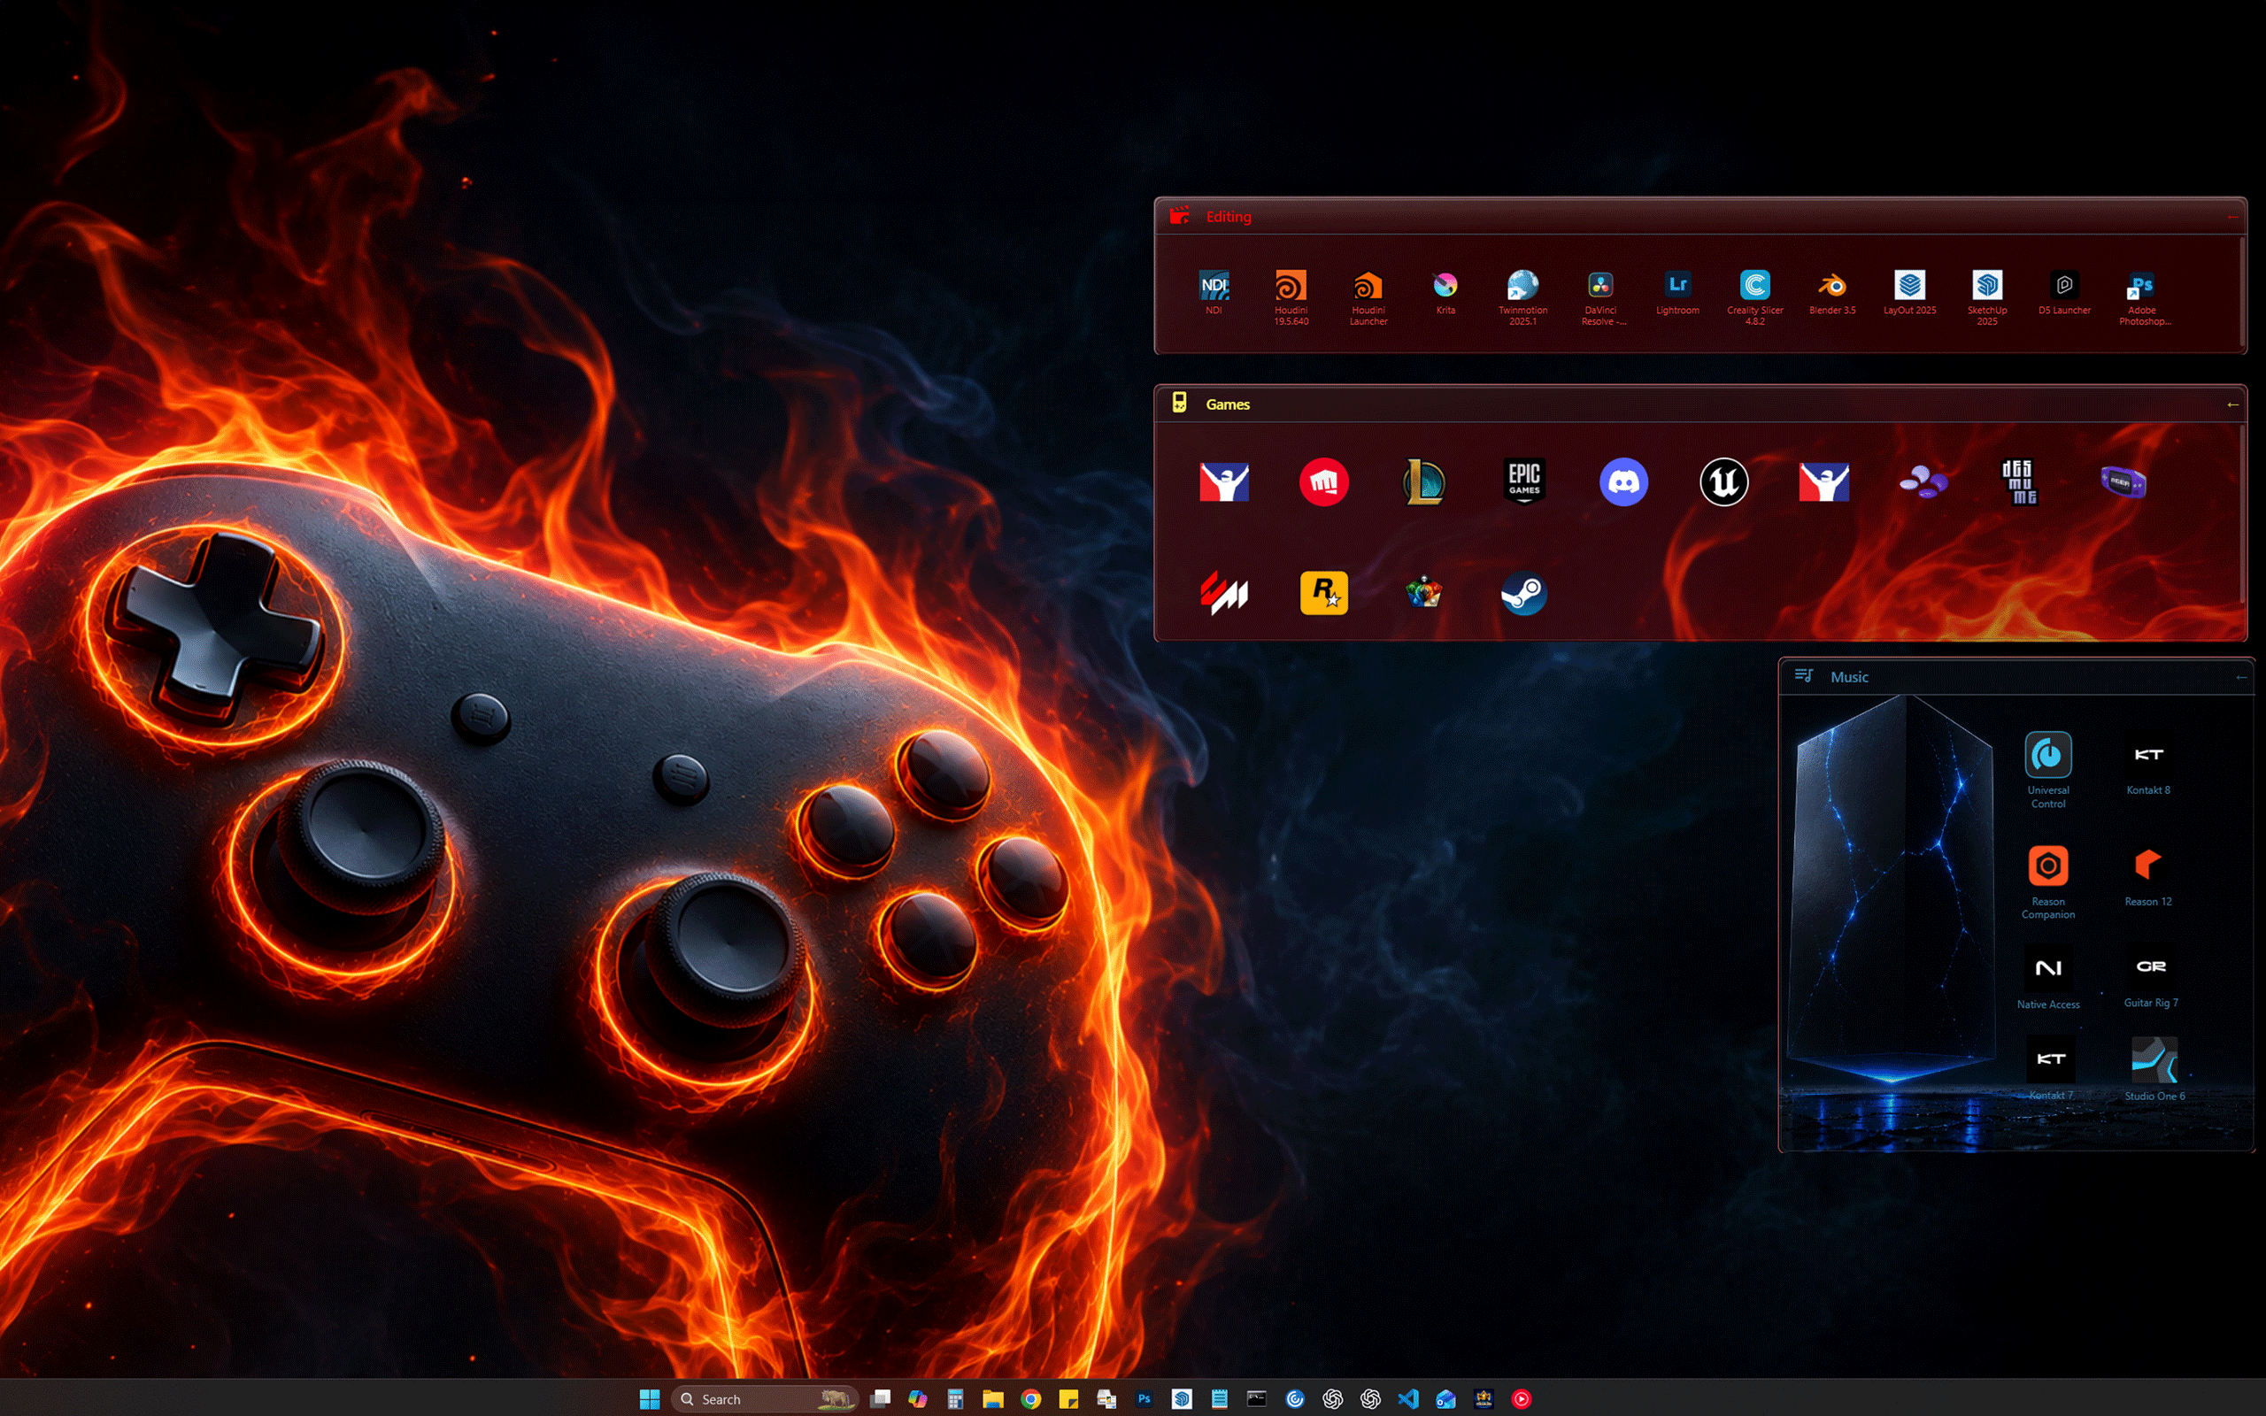Open Calculator from the taskbar

955,1399
